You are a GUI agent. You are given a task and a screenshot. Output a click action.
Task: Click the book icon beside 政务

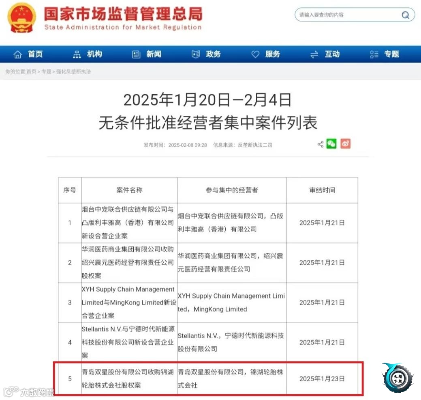(x=196, y=54)
